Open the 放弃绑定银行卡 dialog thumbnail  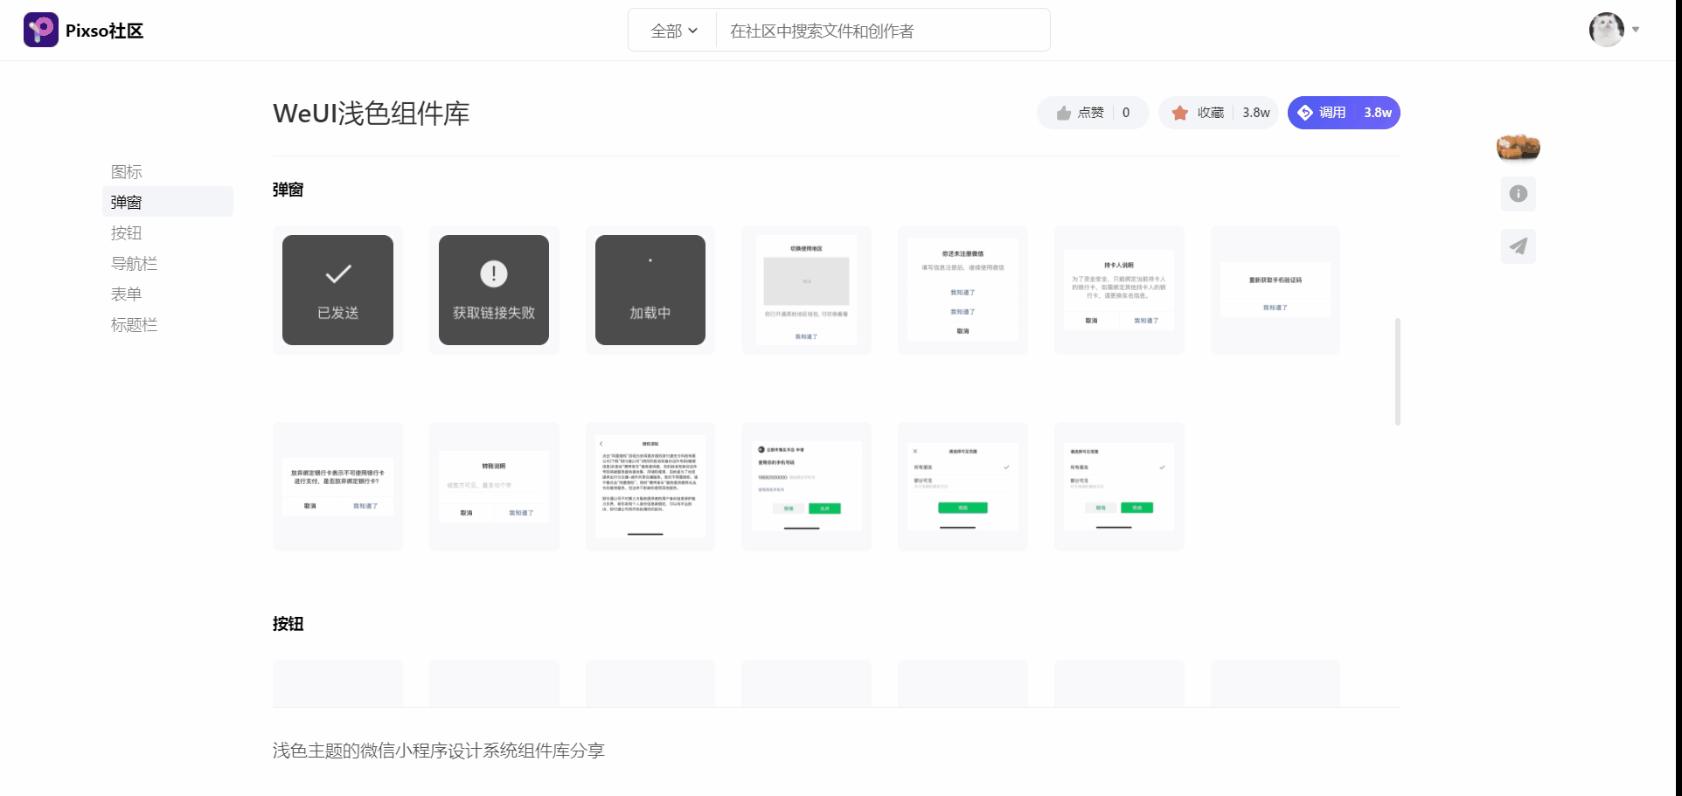337,487
